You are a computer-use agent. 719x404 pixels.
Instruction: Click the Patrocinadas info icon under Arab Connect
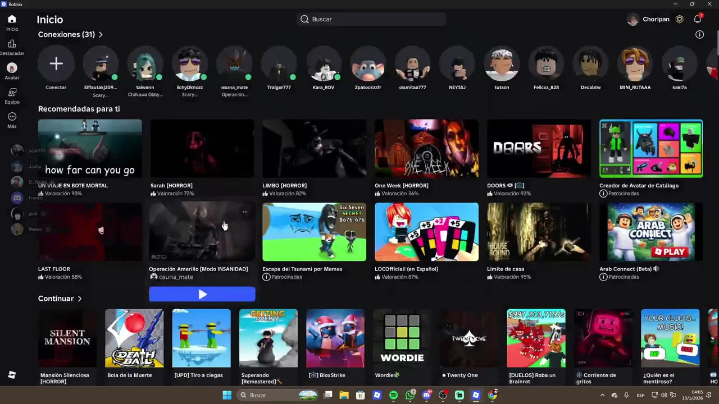point(603,277)
